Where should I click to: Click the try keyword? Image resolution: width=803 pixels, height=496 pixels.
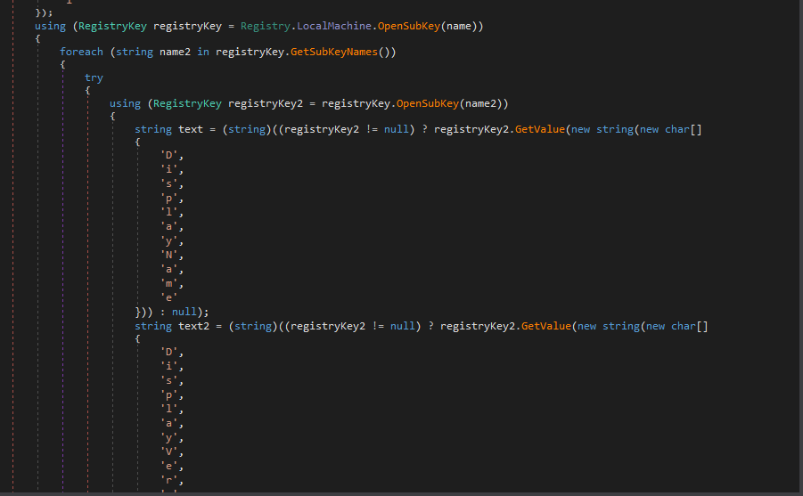pyautogui.click(x=94, y=77)
